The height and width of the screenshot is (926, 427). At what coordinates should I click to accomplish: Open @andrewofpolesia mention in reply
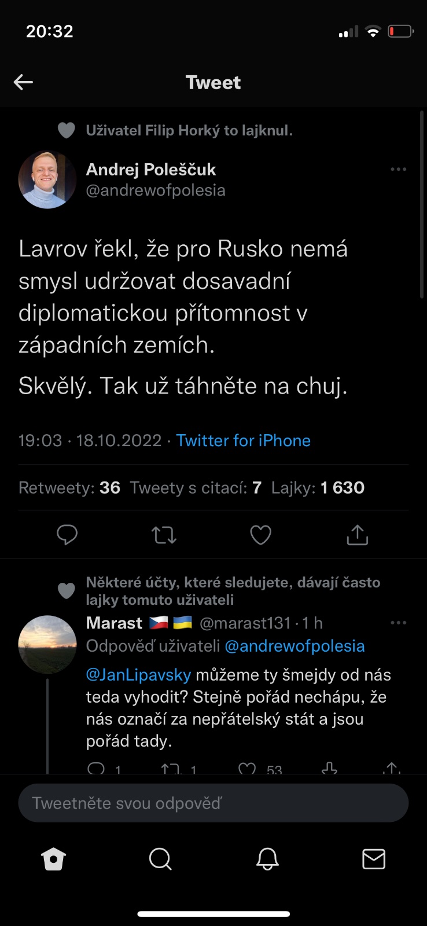295,646
